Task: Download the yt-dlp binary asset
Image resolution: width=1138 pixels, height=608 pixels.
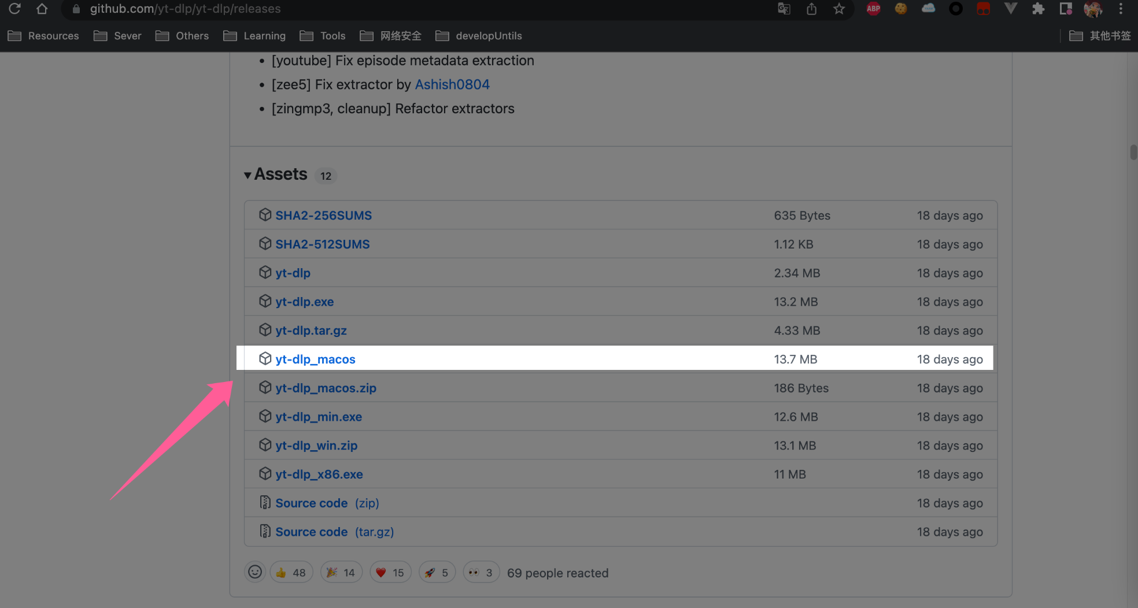Action: (293, 273)
